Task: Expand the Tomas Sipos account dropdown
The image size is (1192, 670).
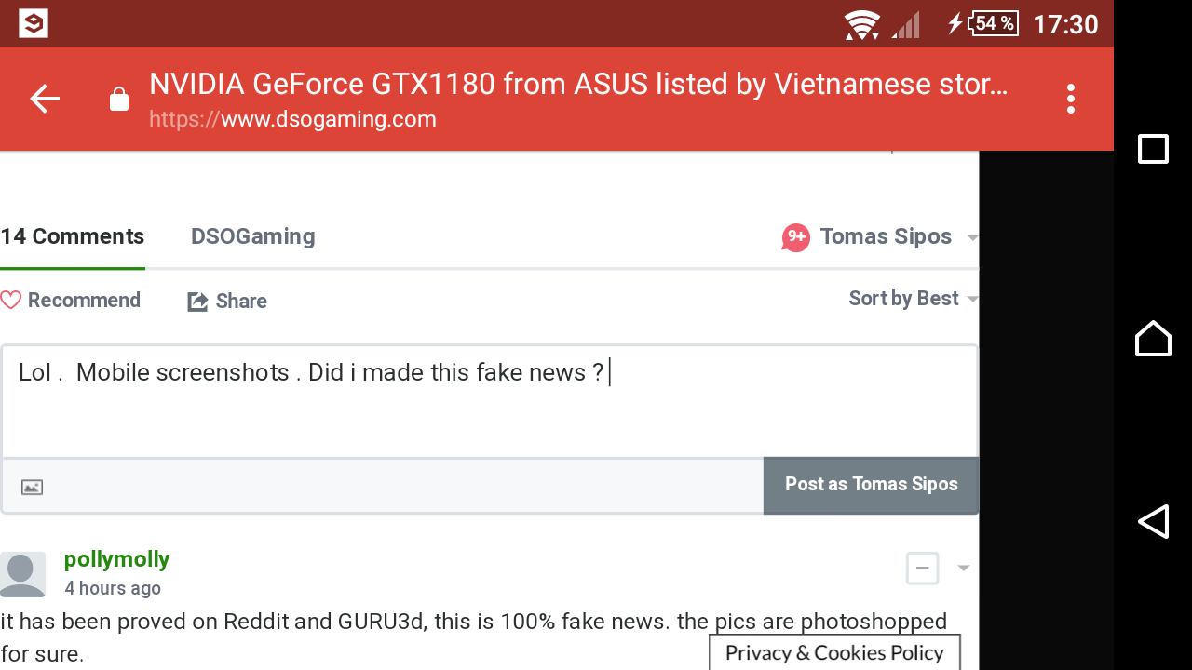Action: (972, 238)
